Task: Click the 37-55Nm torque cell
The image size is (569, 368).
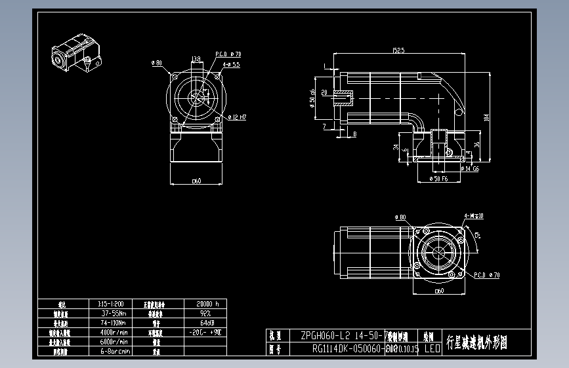Action: (111, 313)
